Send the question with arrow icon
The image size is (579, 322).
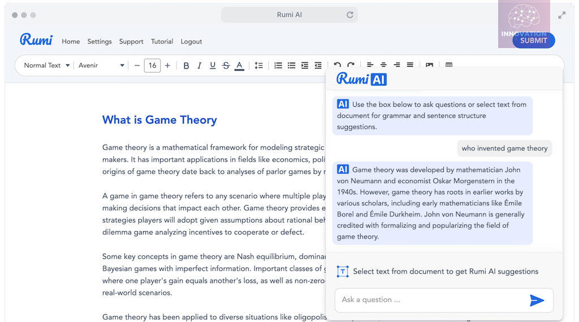(x=537, y=300)
